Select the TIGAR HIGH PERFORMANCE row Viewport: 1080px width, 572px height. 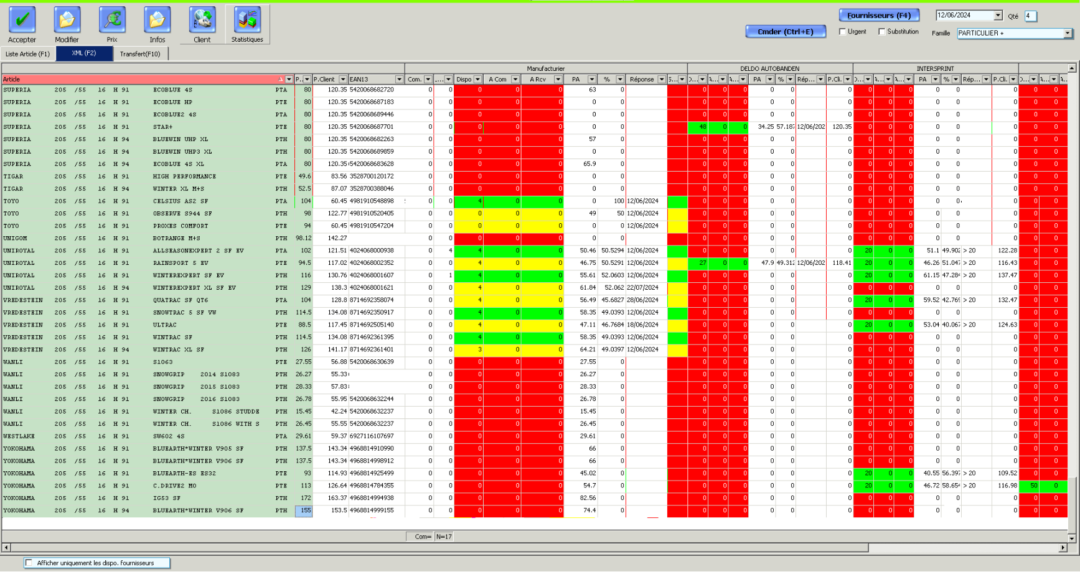[x=535, y=177]
